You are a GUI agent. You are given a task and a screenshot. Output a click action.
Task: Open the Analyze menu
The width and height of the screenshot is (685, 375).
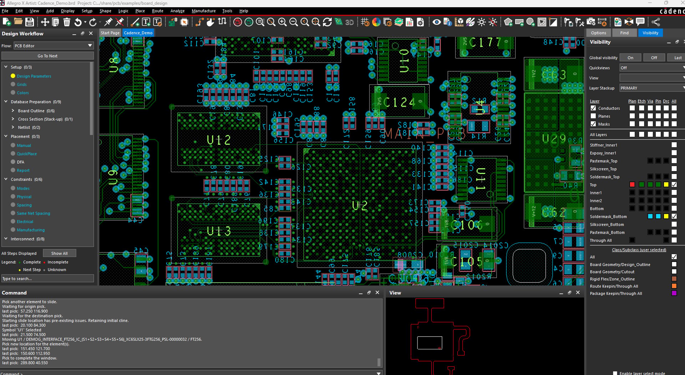coord(177,11)
